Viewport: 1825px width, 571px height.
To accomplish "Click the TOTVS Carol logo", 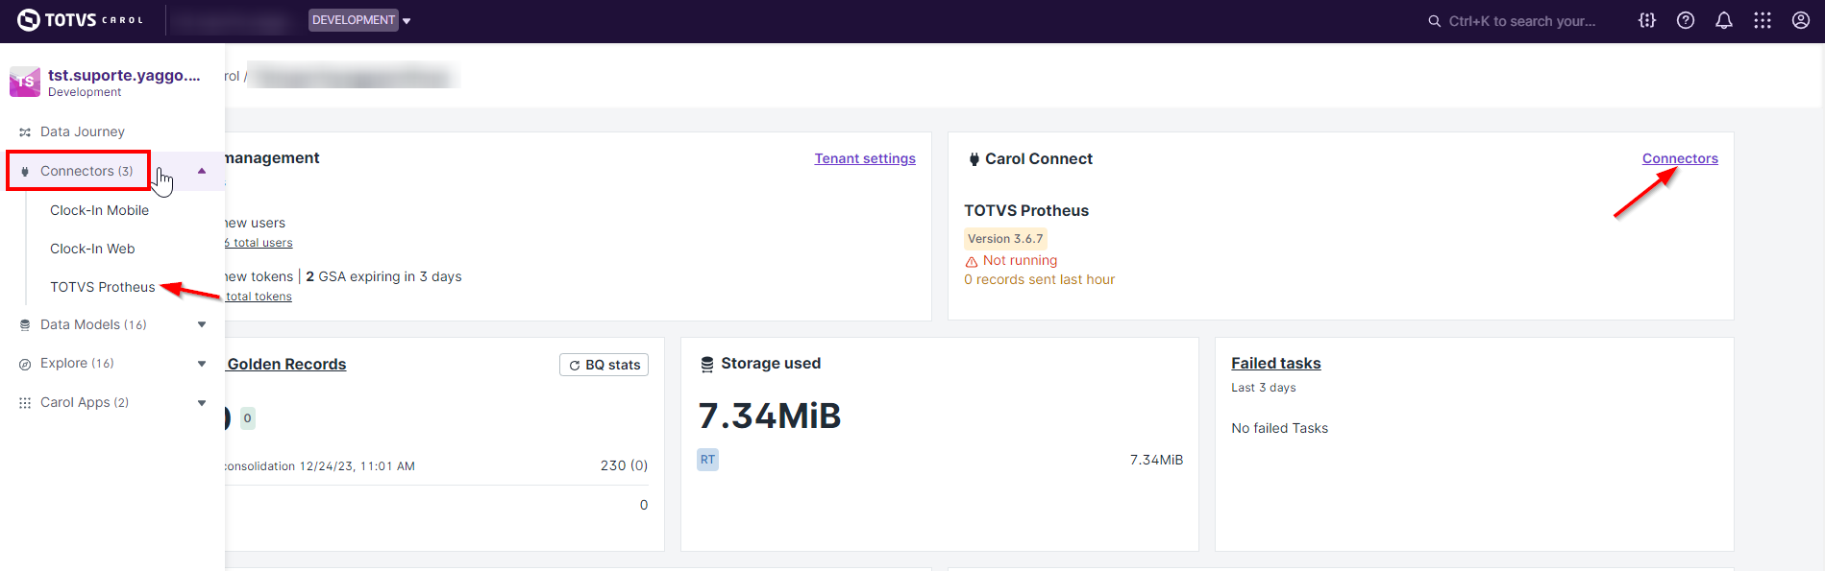I will tap(81, 20).
